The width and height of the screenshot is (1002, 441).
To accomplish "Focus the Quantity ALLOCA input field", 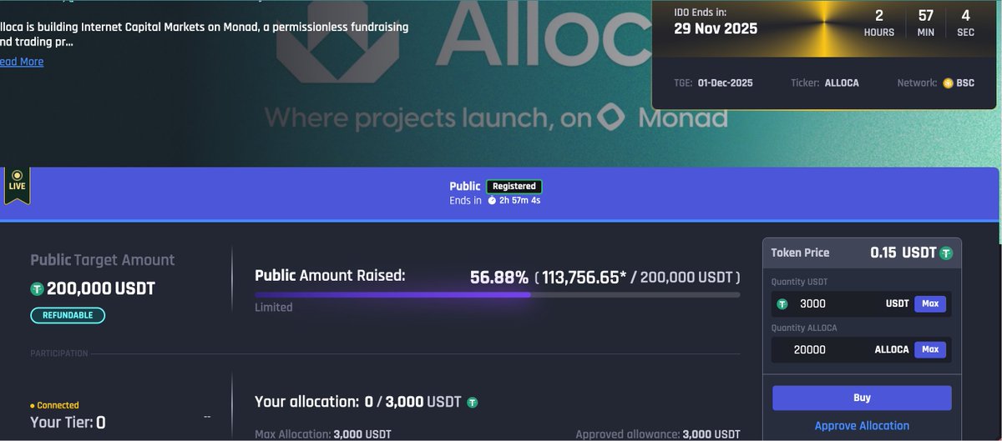I will (827, 350).
